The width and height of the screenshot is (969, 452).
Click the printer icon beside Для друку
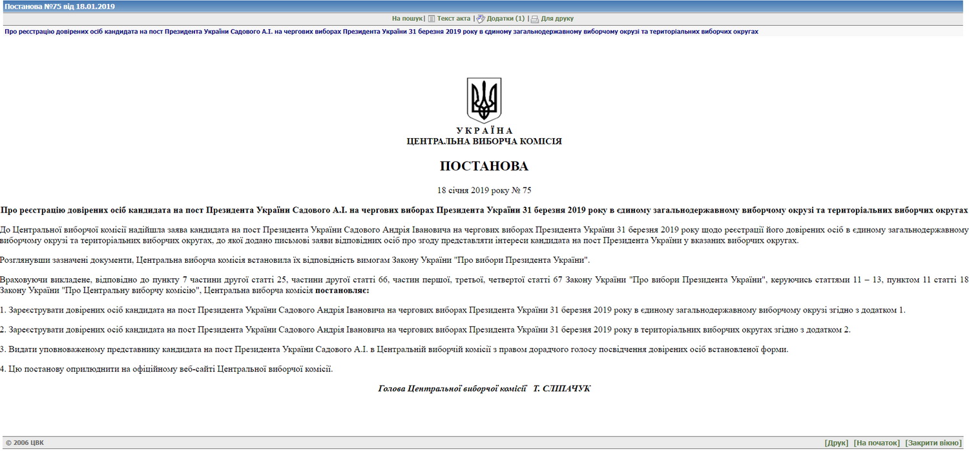(534, 19)
